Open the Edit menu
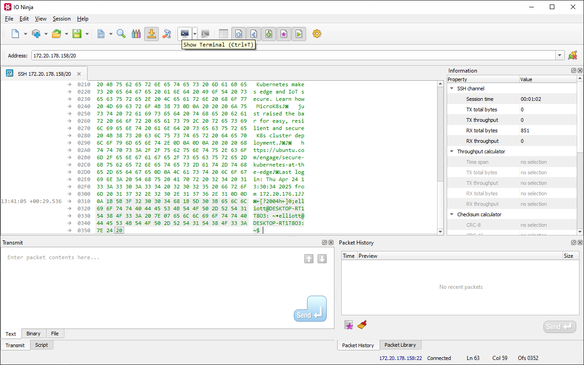This screenshot has width=584, height=365. [x=24, y=19]
